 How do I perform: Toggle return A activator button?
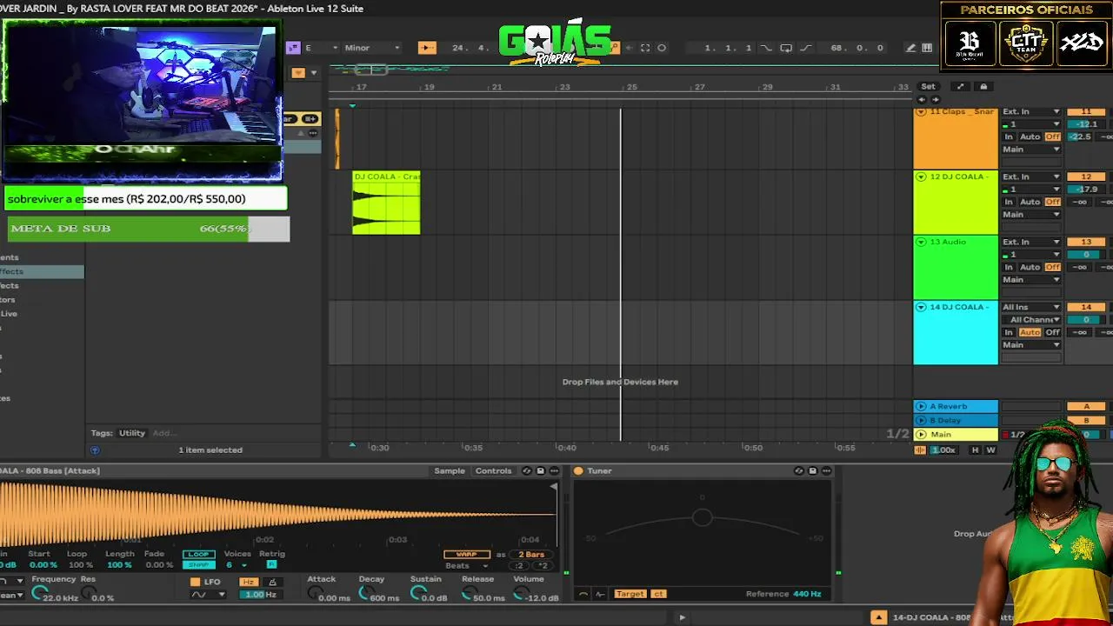pos(1086,406)
